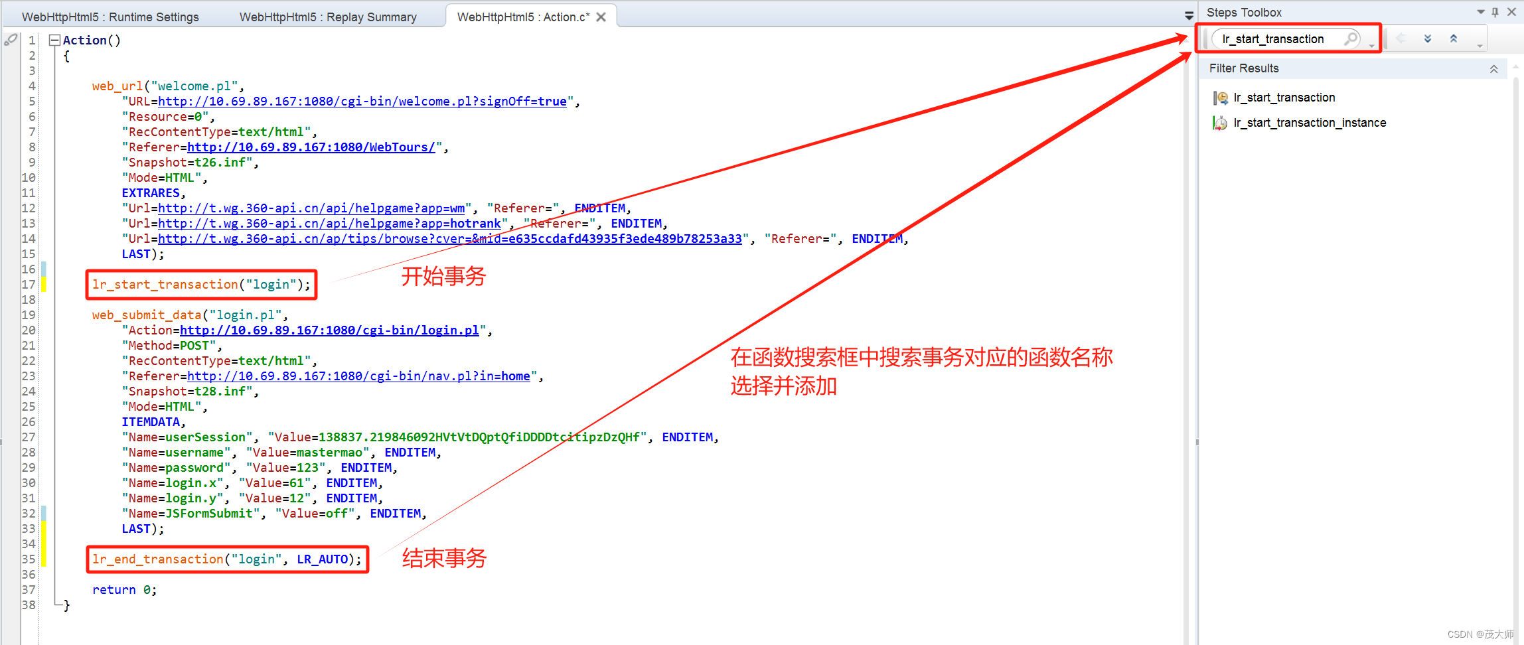Viewport: 1524px width, 645px height.
Task: Click the pen icon above the editor margin
Action: tap(11, 40)
